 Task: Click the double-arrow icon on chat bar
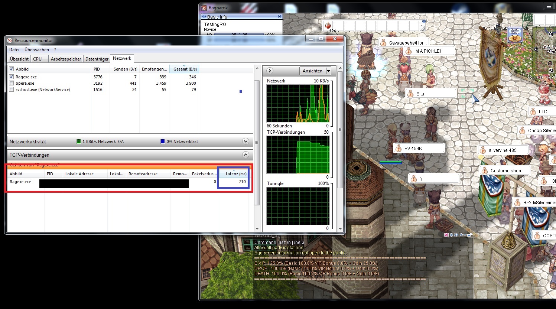pyautogui.click(x=456, y=235)
